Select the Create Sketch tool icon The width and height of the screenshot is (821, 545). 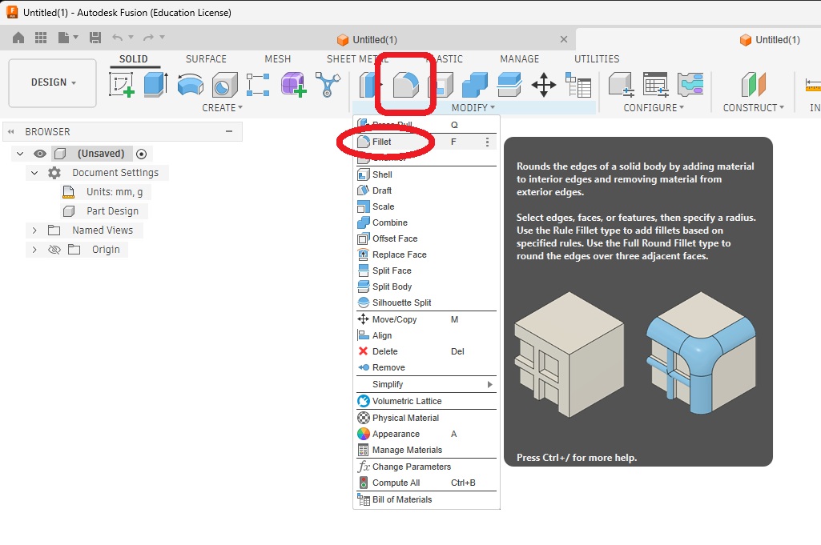tap(122, 85)
